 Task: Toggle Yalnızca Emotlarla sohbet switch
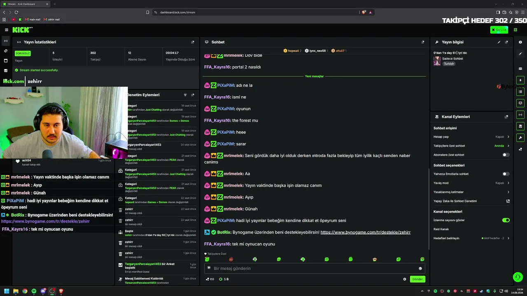point(506,174)
